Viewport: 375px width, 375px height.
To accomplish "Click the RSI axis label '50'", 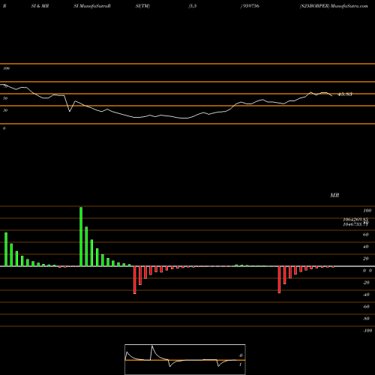I will pos(5,98).
